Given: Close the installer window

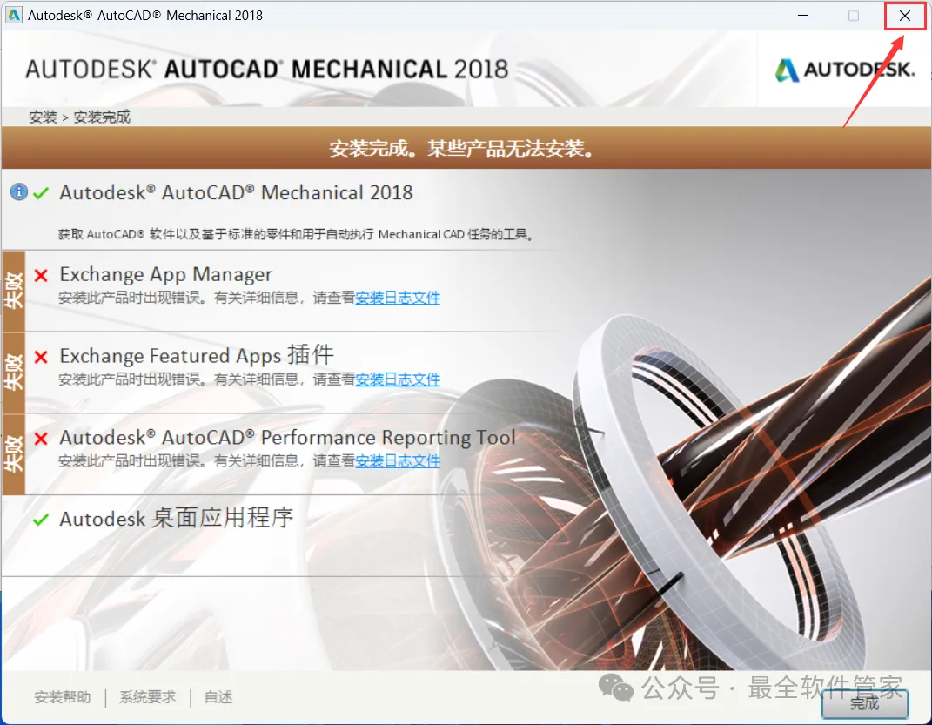Looking at the screenshot, I should coord(905,16).
